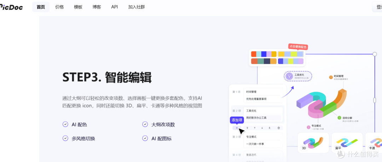Click the AI 配图标 feature label

[x=161, y=139]
